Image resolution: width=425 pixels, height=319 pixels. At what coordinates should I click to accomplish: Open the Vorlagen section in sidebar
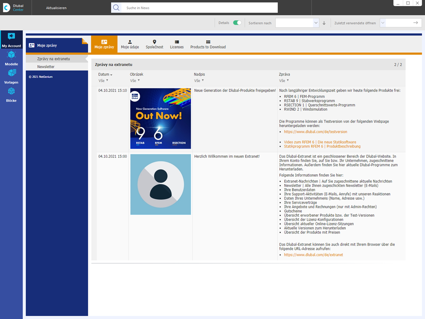[11, 76]
